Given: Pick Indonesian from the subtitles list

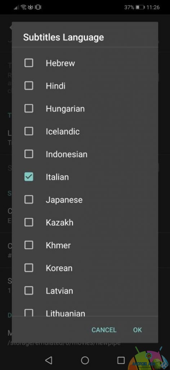Looking at the screenshot, I should [x=85, y=154].
